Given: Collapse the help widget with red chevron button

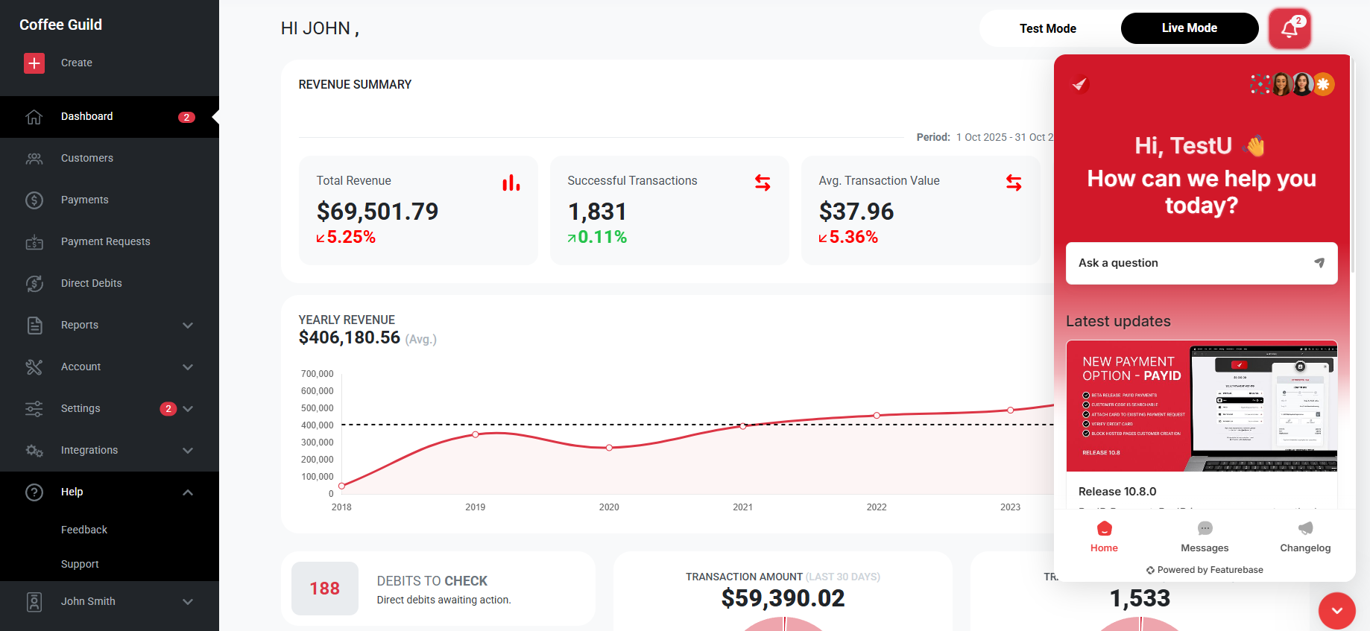Looking at the screenshot, I should (1337, 611).
